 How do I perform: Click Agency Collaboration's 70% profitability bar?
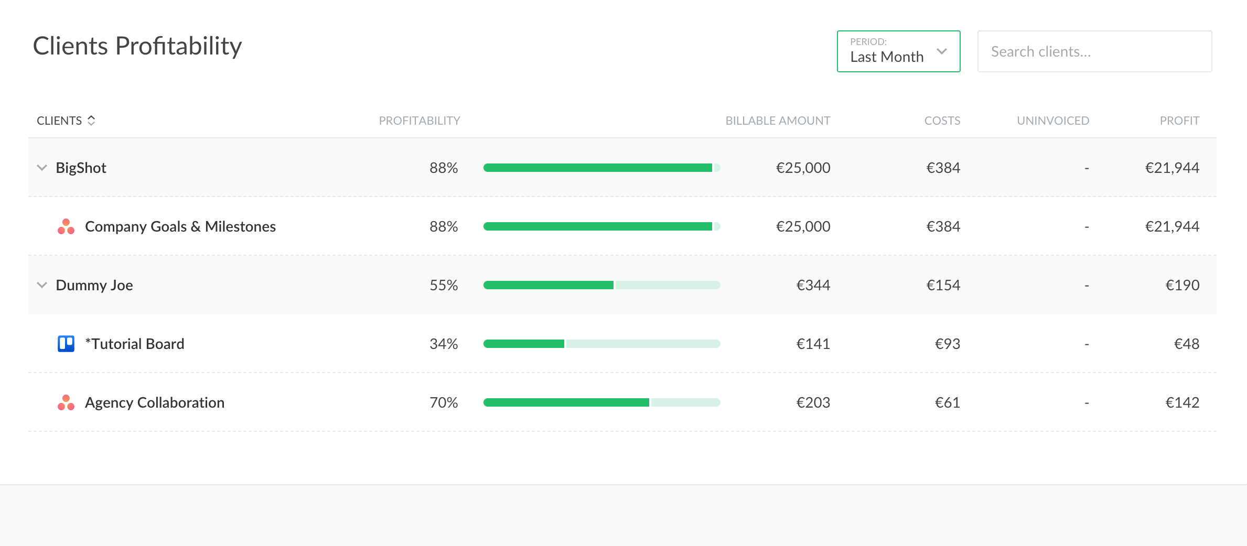(601, 402)
